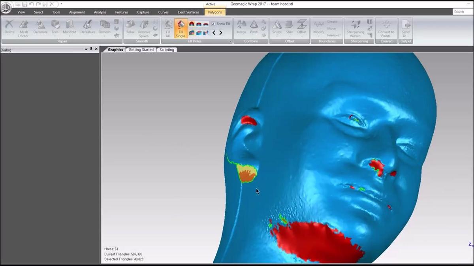Open the Scripting tab
The image size is (474, 266).
coord(167,50)
